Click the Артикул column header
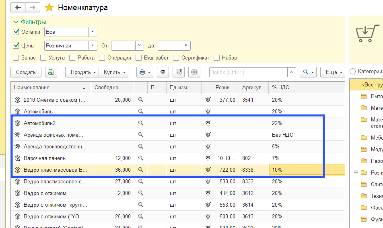The height and width of the screenshot is (228, 383). (x=253, y=87)
